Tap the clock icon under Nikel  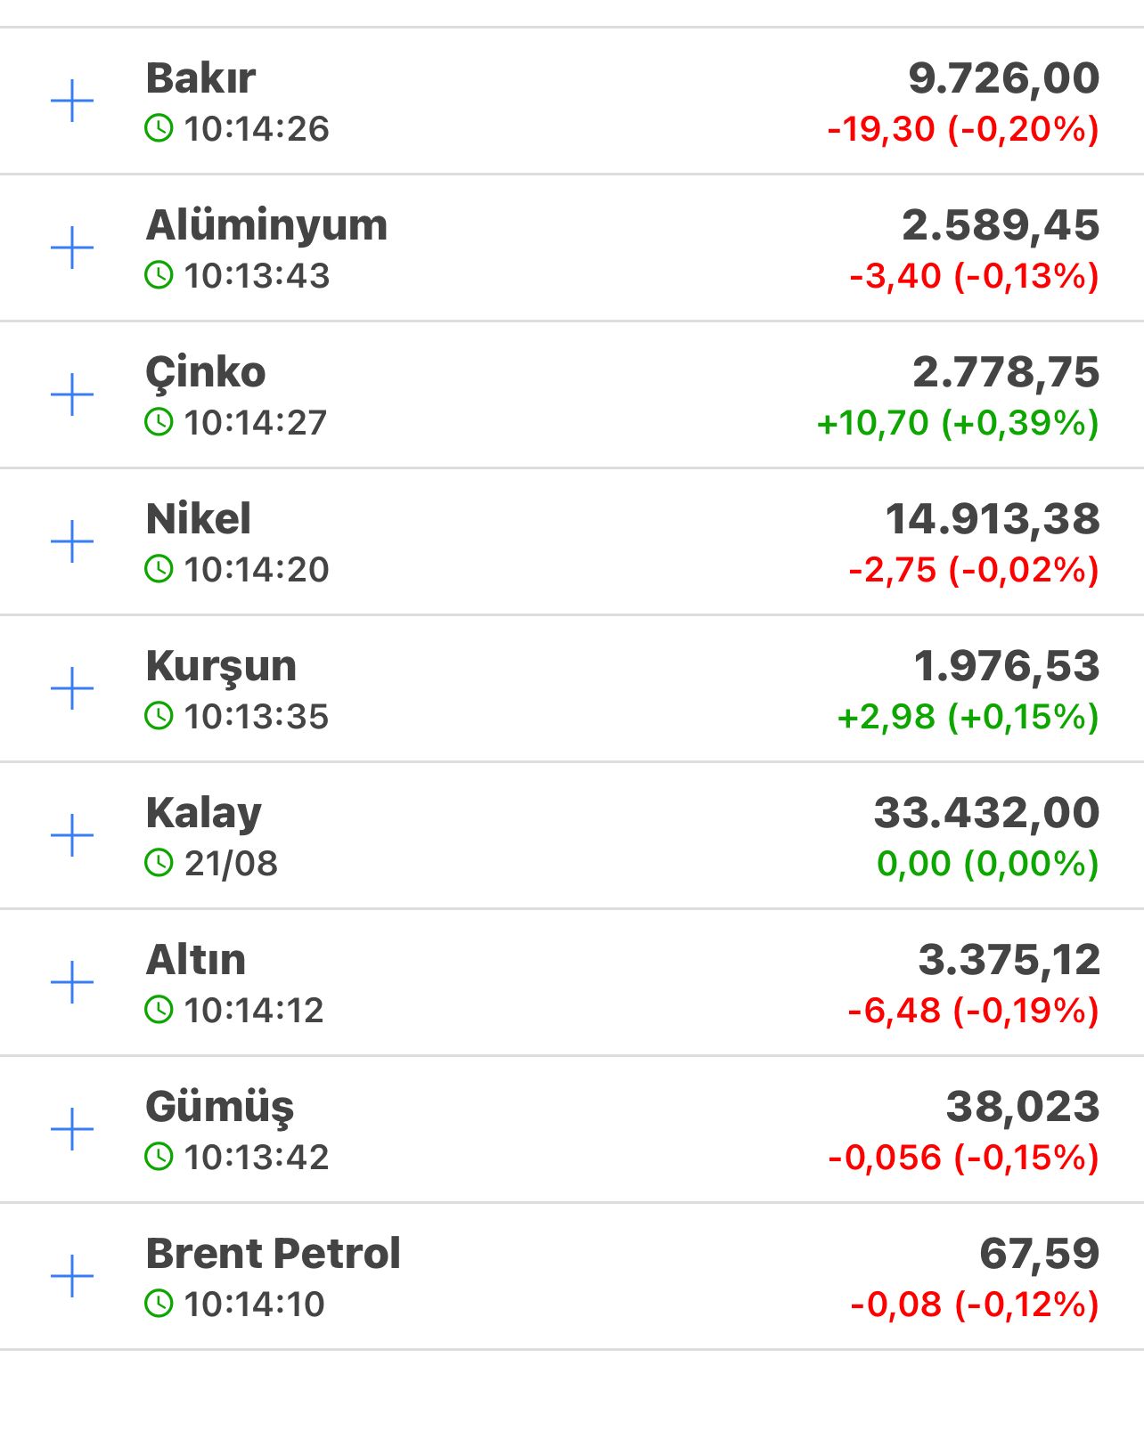click(159, 569)
